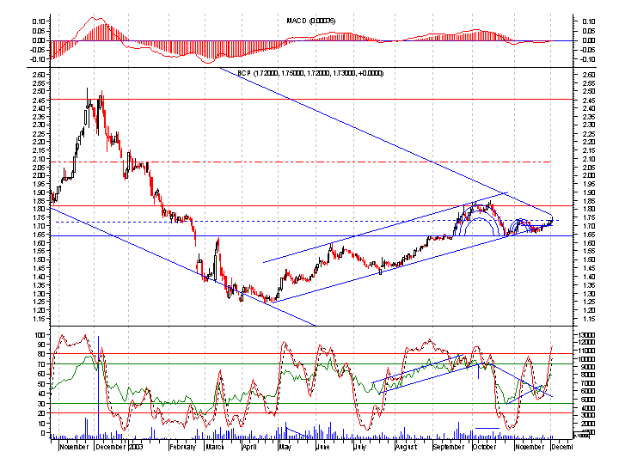Select the February month label
This screenshot has height=464, width=619.
coord(182,447)
